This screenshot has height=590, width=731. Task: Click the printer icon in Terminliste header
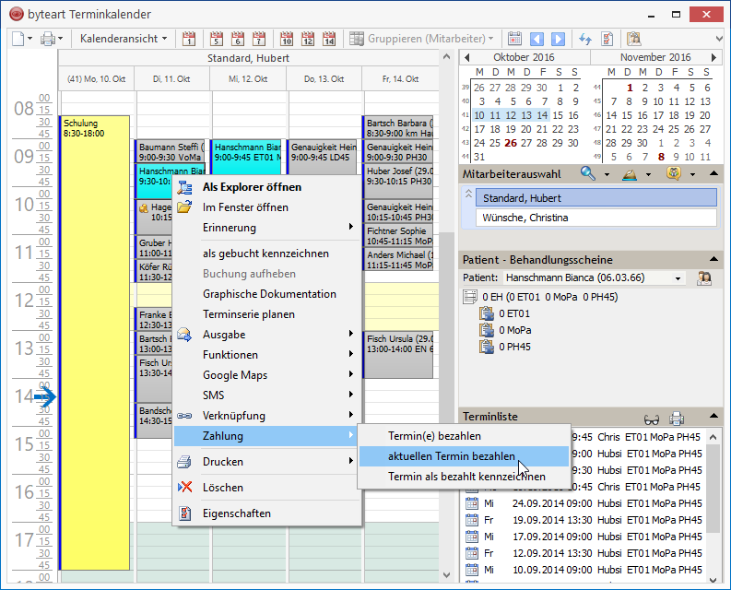(676, 418)
